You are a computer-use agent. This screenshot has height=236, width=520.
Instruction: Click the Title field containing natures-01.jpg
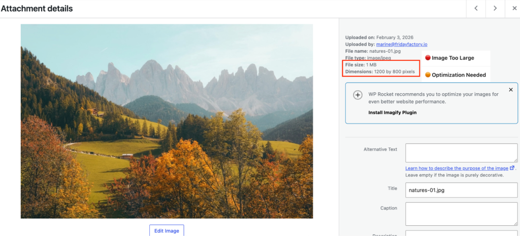(461, 190)
